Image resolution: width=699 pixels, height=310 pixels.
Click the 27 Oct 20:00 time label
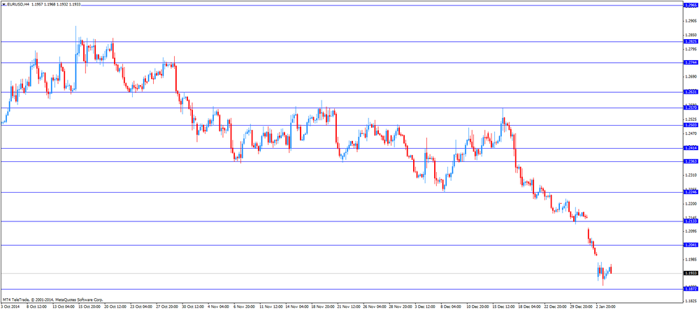click(x=168, y=307)
